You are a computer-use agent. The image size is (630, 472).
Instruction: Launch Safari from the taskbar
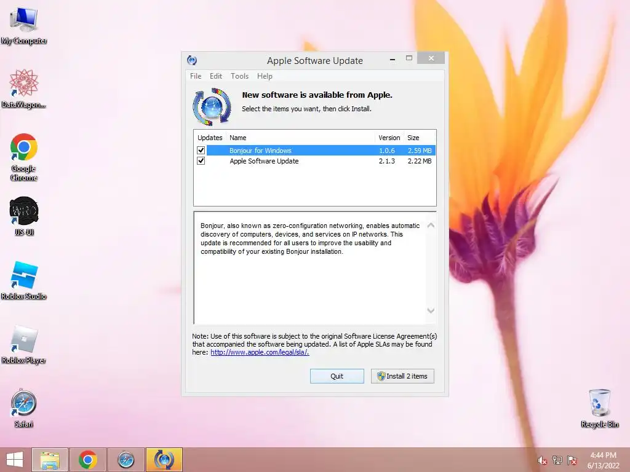tap(126, 460)
